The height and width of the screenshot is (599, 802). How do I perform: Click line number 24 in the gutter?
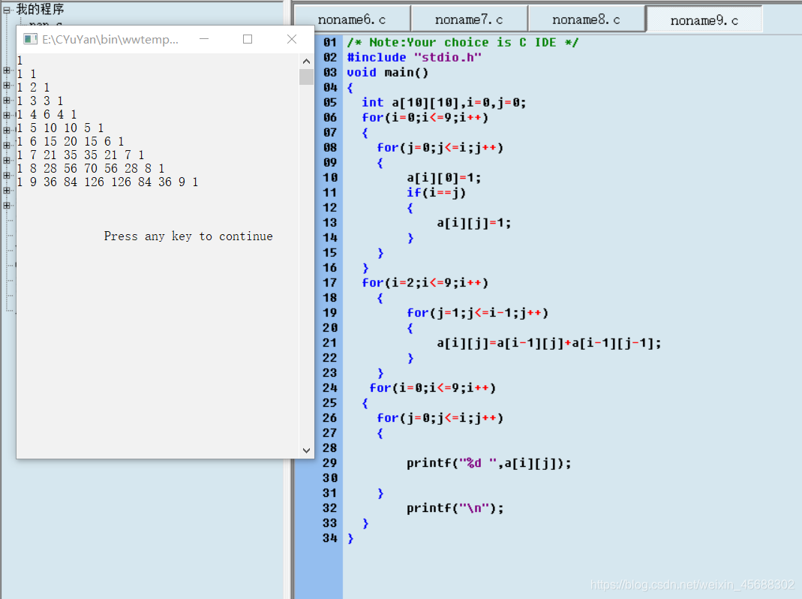tap(330, 388)
